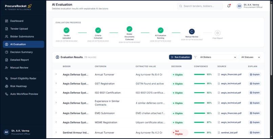Click file icon for Experience in Similar Contracts source
Image resolution: width=273 pixels, height=139 pixels.
pos(219,103)
